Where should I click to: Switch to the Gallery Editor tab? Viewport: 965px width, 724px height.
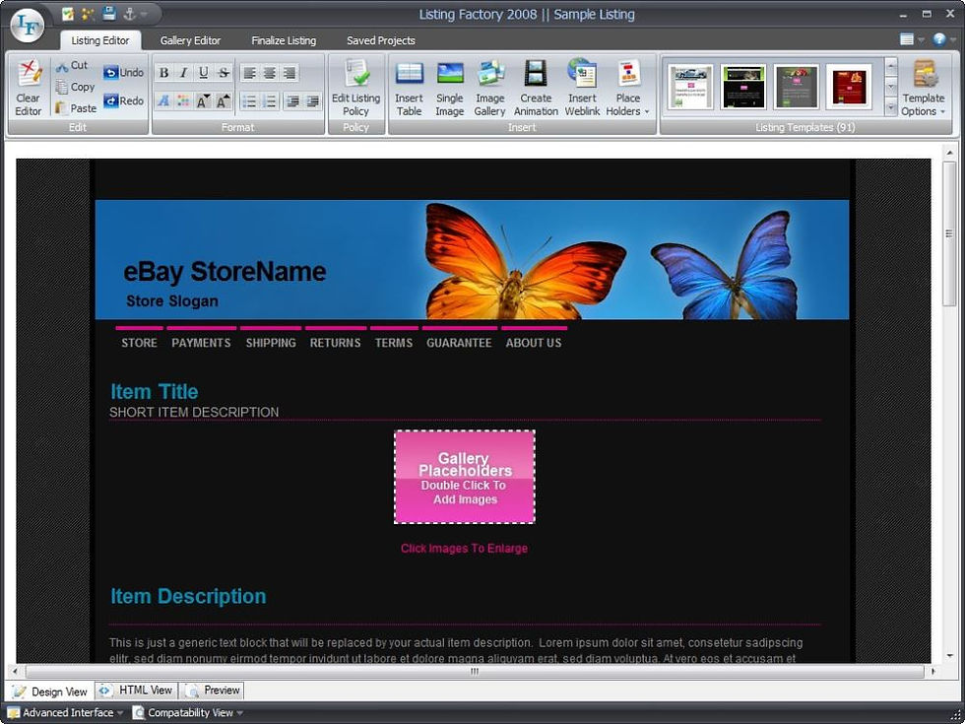pos(190,40)
